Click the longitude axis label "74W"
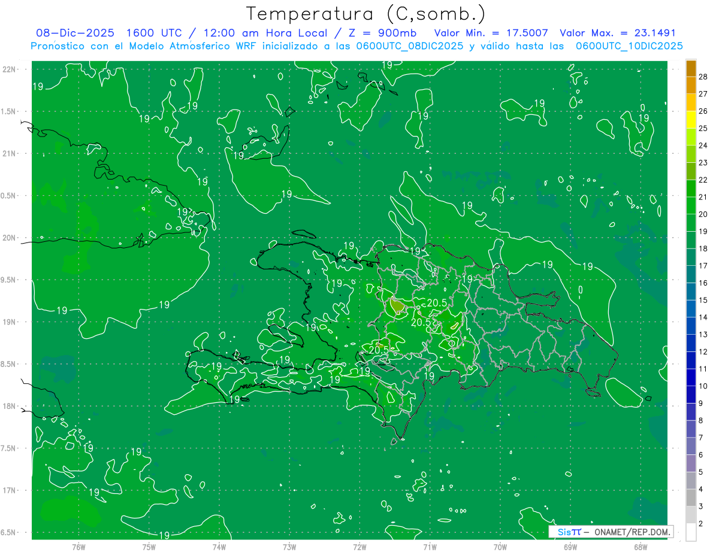Image resolution: width=719 pixels, height=555 pixels. (219, 547)
